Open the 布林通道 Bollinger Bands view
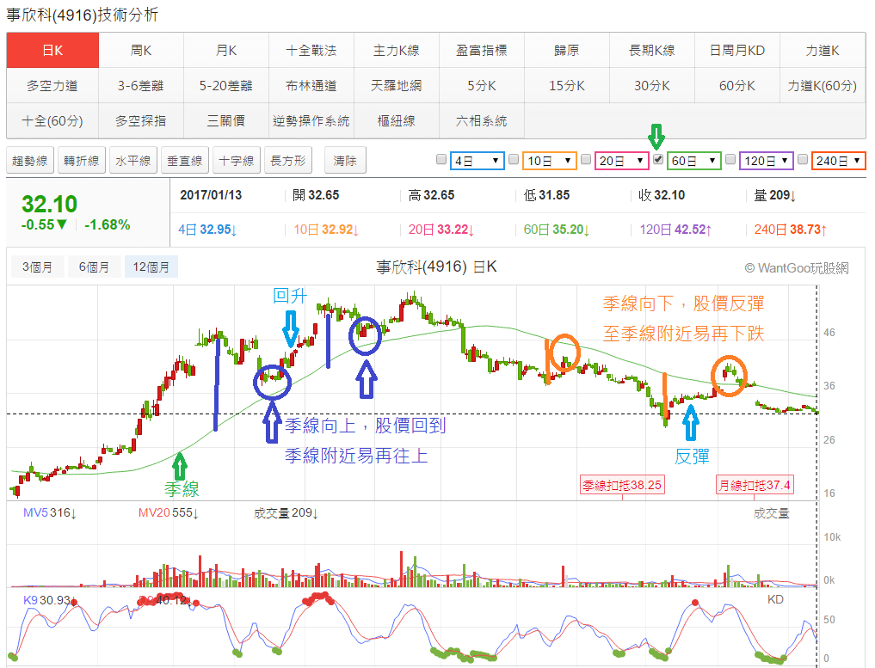The height and width of the screenshot is (668, 875). coord(311,85)
